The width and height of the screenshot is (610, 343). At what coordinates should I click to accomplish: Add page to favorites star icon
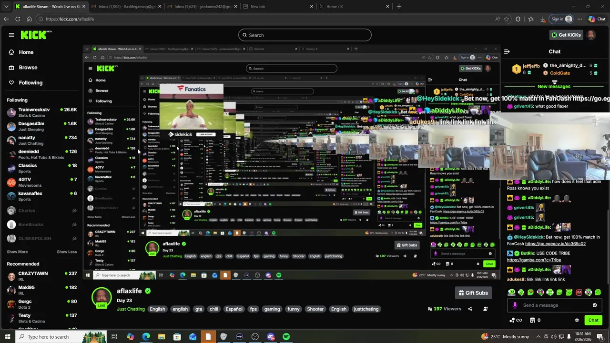tap(506, 19)
